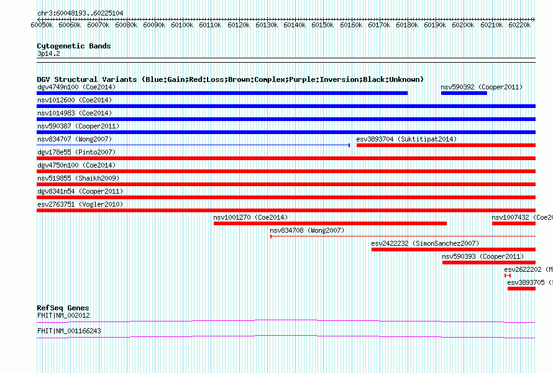Open variant label esv2763751 (Vogler2010)

point(80,204)
